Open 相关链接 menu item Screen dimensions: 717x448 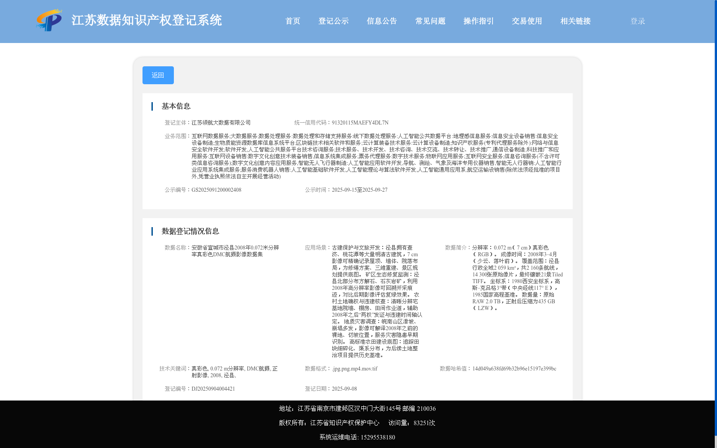pyautogui.click(x=575, y=21)
